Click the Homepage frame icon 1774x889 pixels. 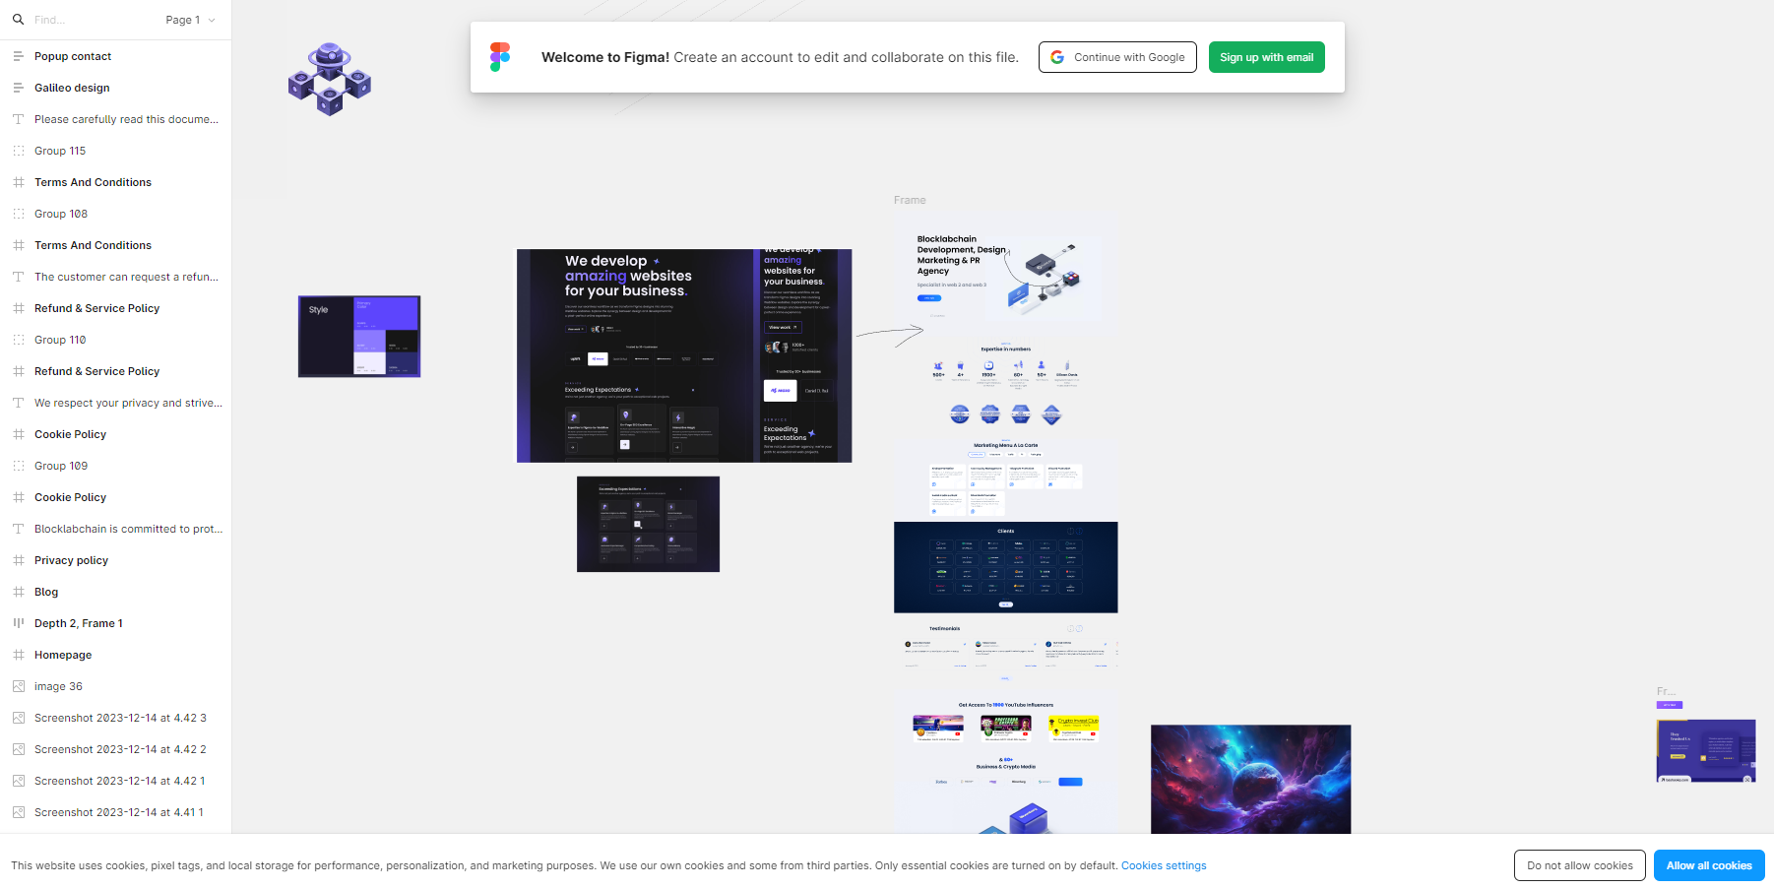tap(18, 655)
